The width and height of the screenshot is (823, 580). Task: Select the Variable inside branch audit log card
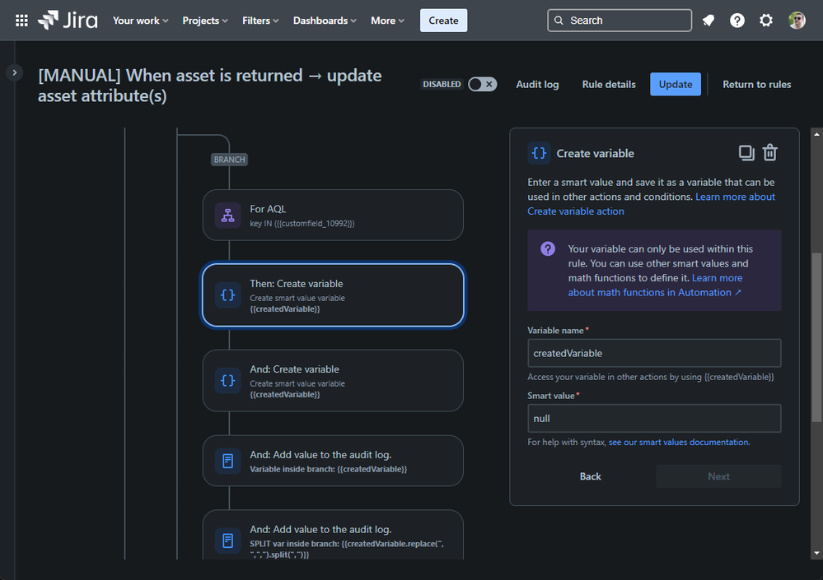(x=333, y=461)
